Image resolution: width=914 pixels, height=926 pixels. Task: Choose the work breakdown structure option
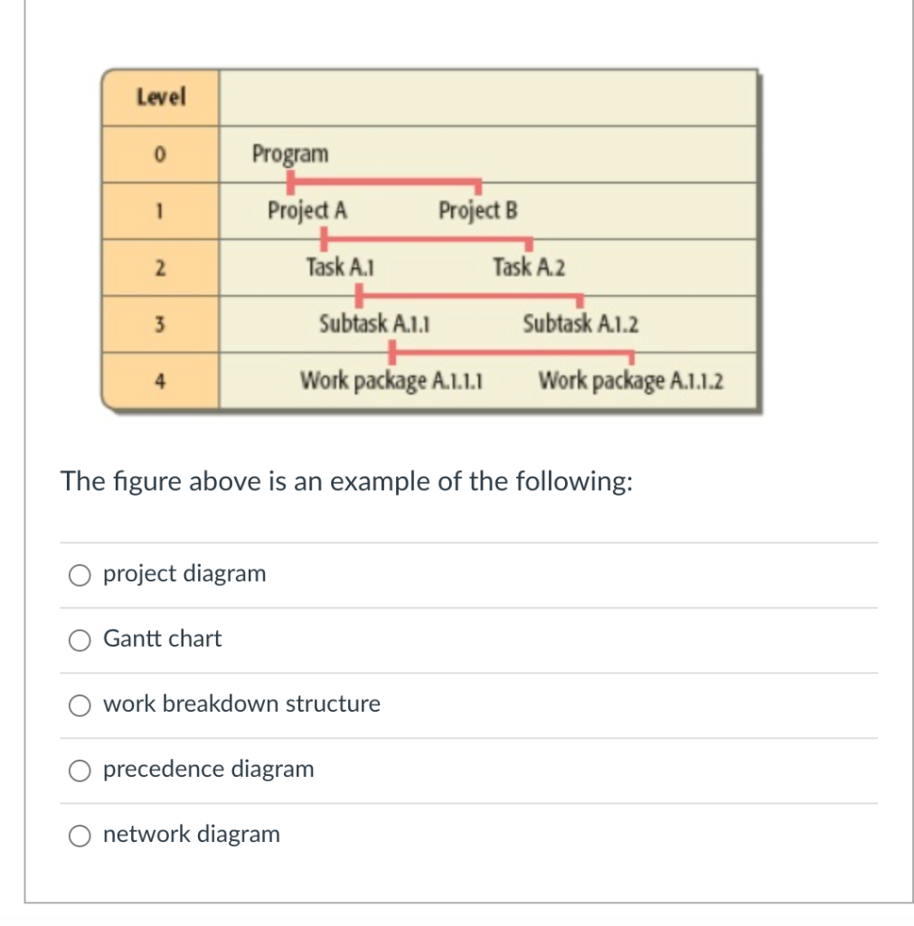[x=80, y=705]
